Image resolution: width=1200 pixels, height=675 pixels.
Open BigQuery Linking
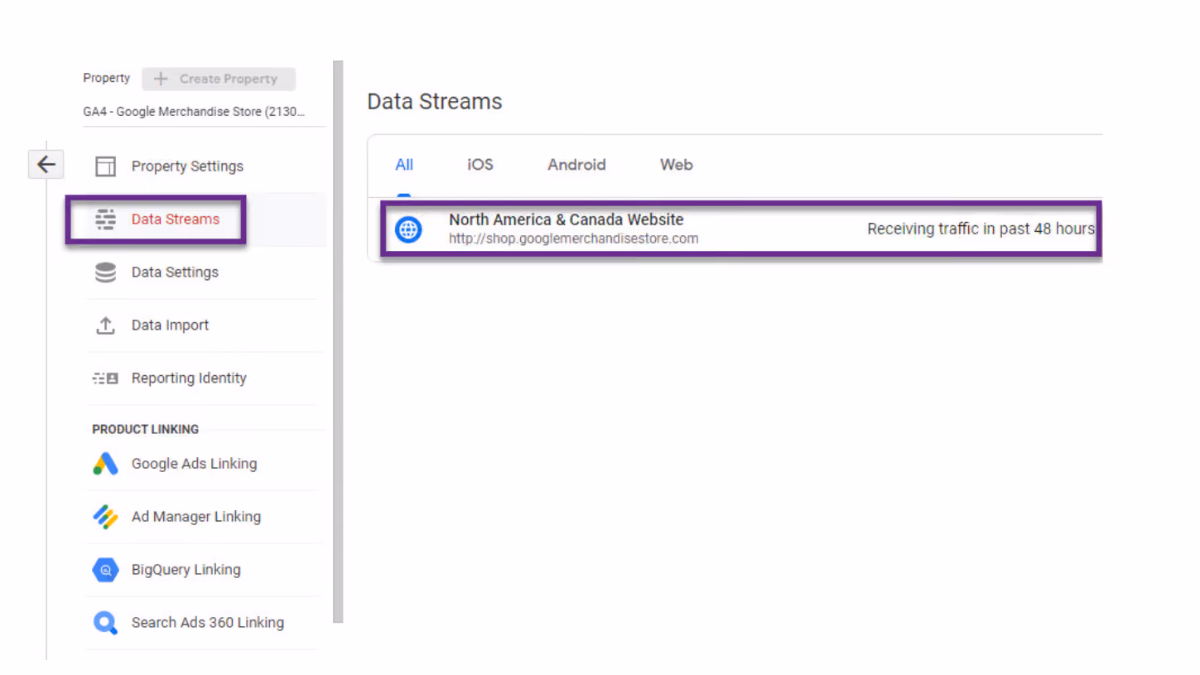coord(186,570)
